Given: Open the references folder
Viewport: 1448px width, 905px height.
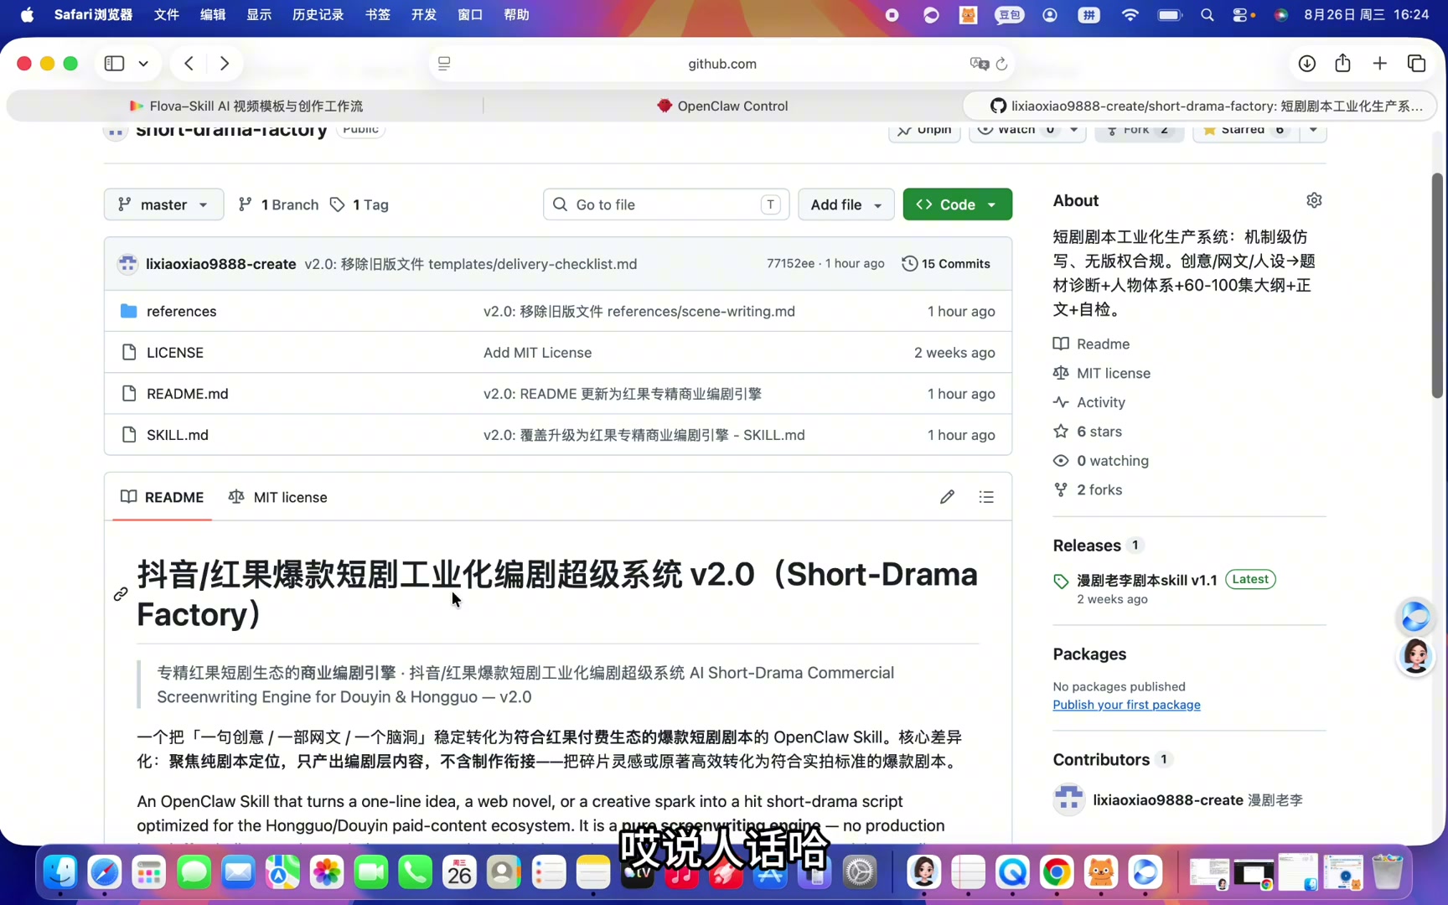Looking at the screenshot, I should pyautogui.click(x=181, y=311).
